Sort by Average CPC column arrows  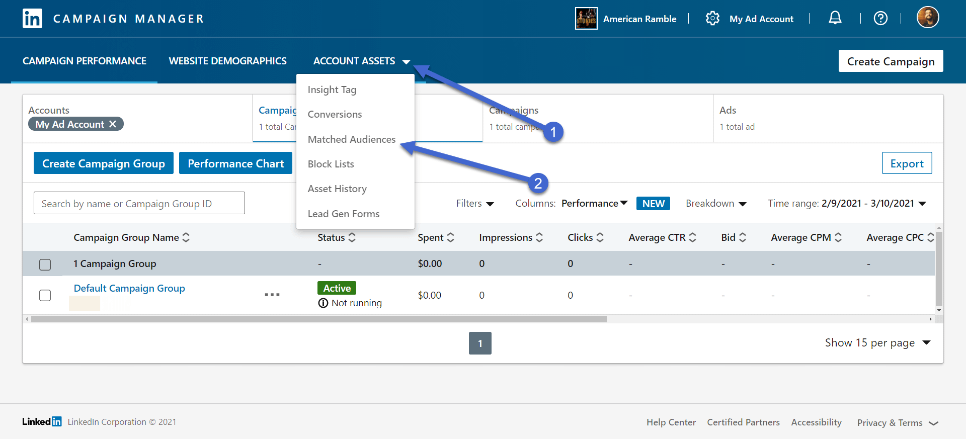930,237
